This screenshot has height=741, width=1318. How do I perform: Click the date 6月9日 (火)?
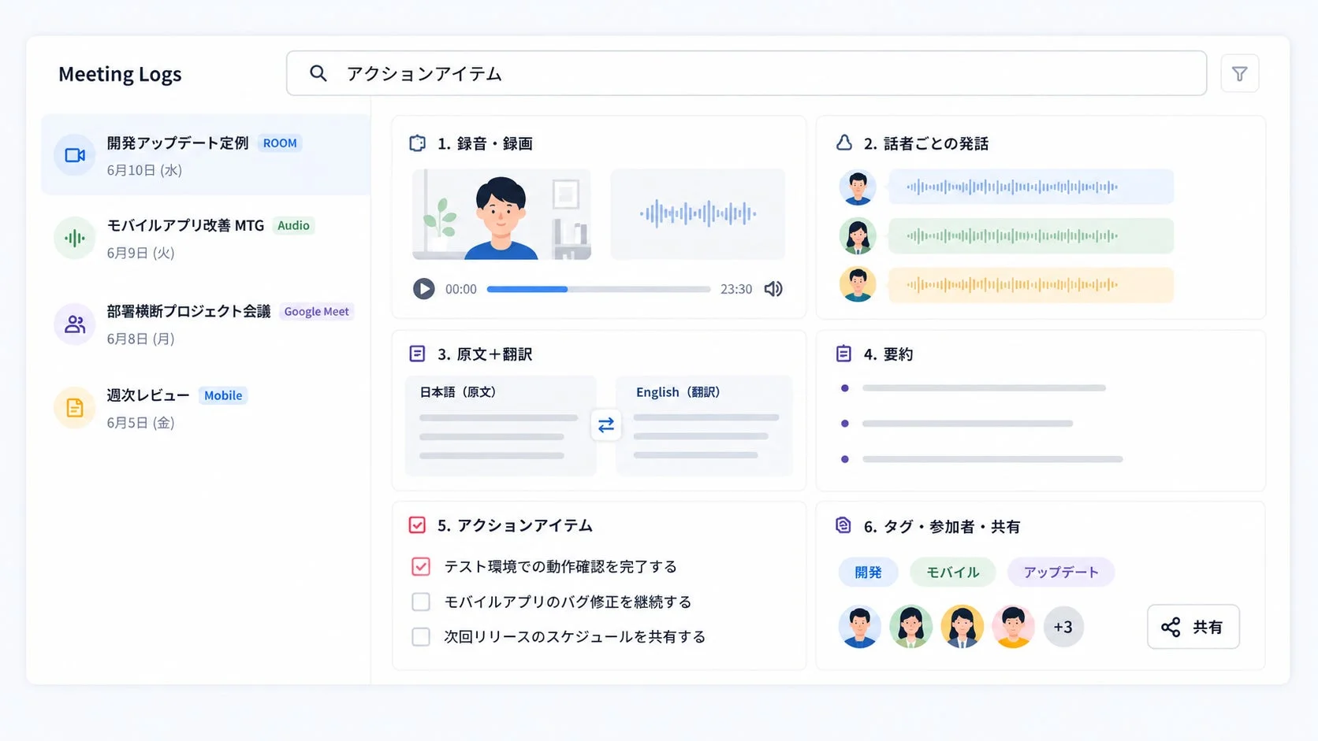point(140,253)
